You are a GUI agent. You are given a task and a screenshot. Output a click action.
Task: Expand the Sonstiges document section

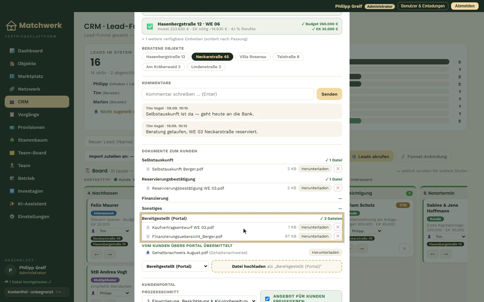pos(242,208)
